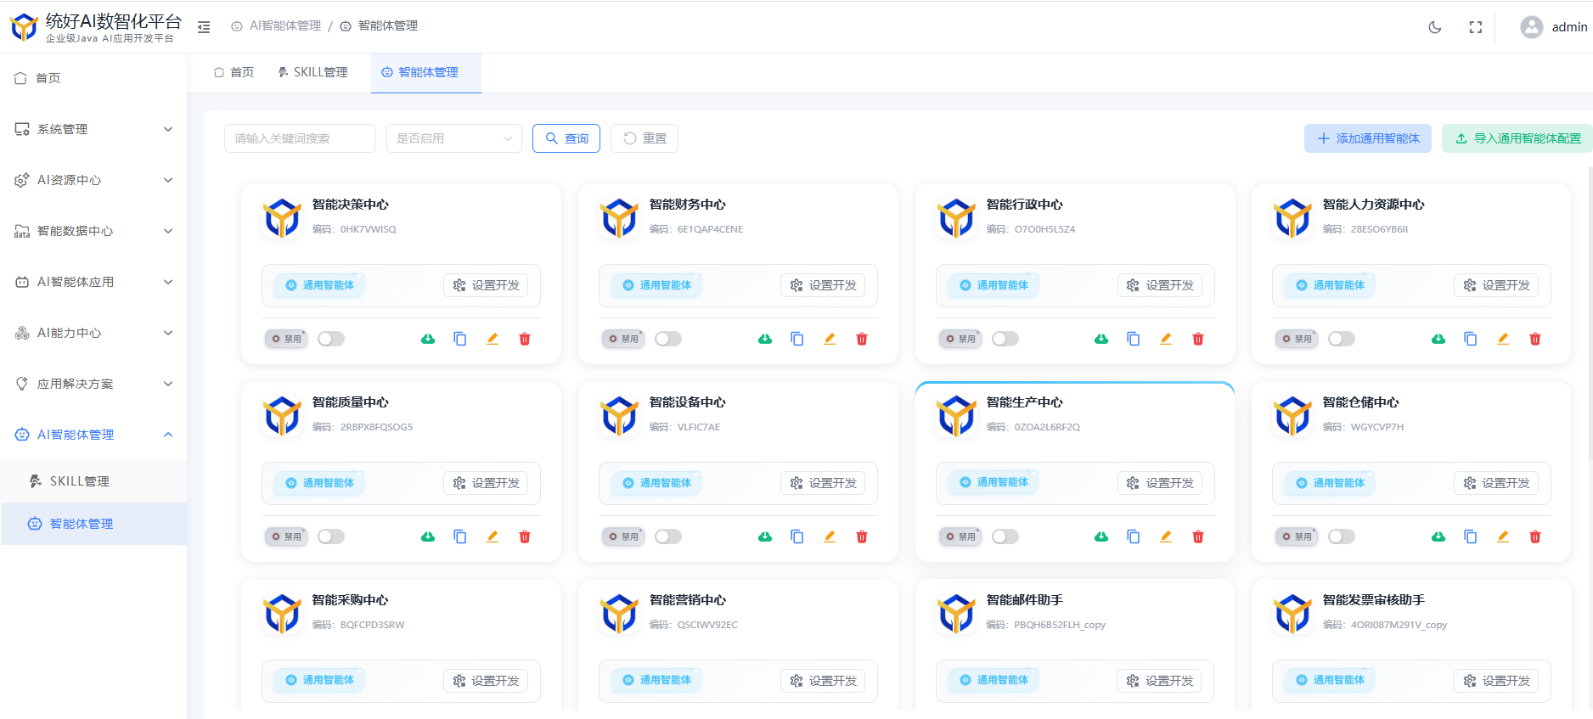The height and width of the screenshot is (719, 1593).
Task: Copy the 智能财务中心 agent
Action: coord(797,339)
